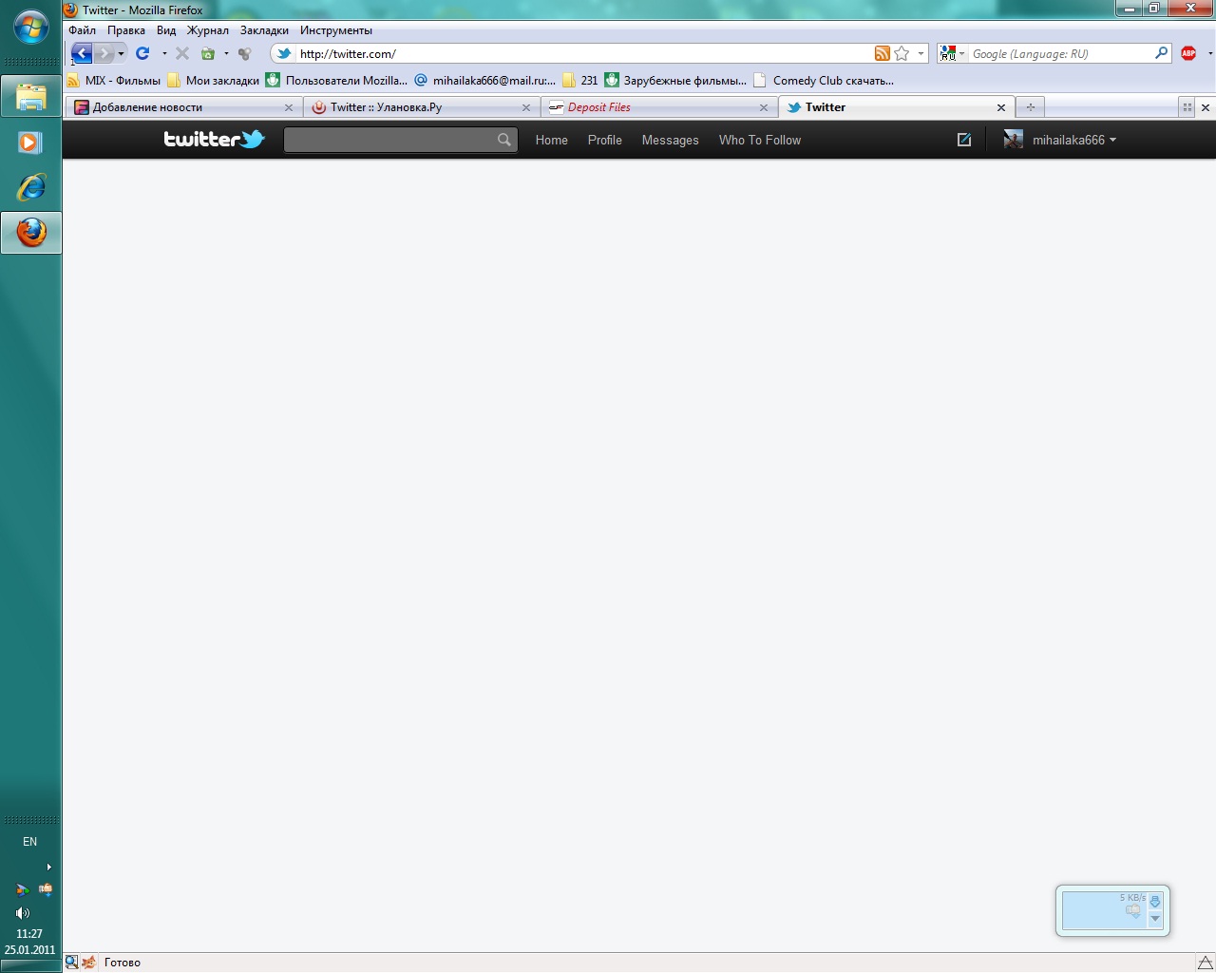Click the mihailaka666 avatar thumbnail
Viewport: 1216px width, 973px height.
[x=1014, y=140]
